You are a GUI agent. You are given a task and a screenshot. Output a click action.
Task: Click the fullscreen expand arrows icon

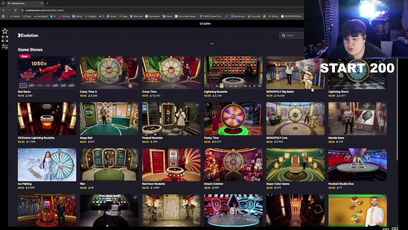pyautogui.click(x=5, y=39)
